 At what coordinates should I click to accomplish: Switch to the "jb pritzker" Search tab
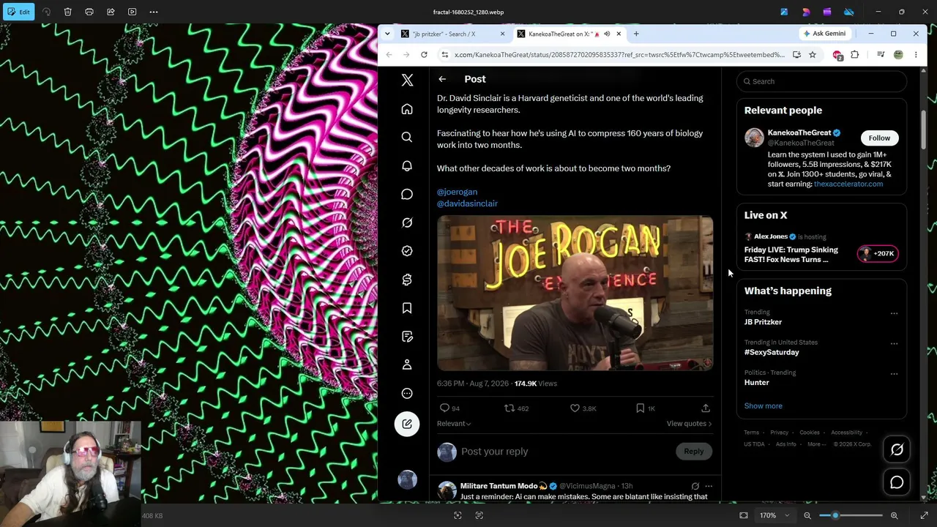click(452, 34)
